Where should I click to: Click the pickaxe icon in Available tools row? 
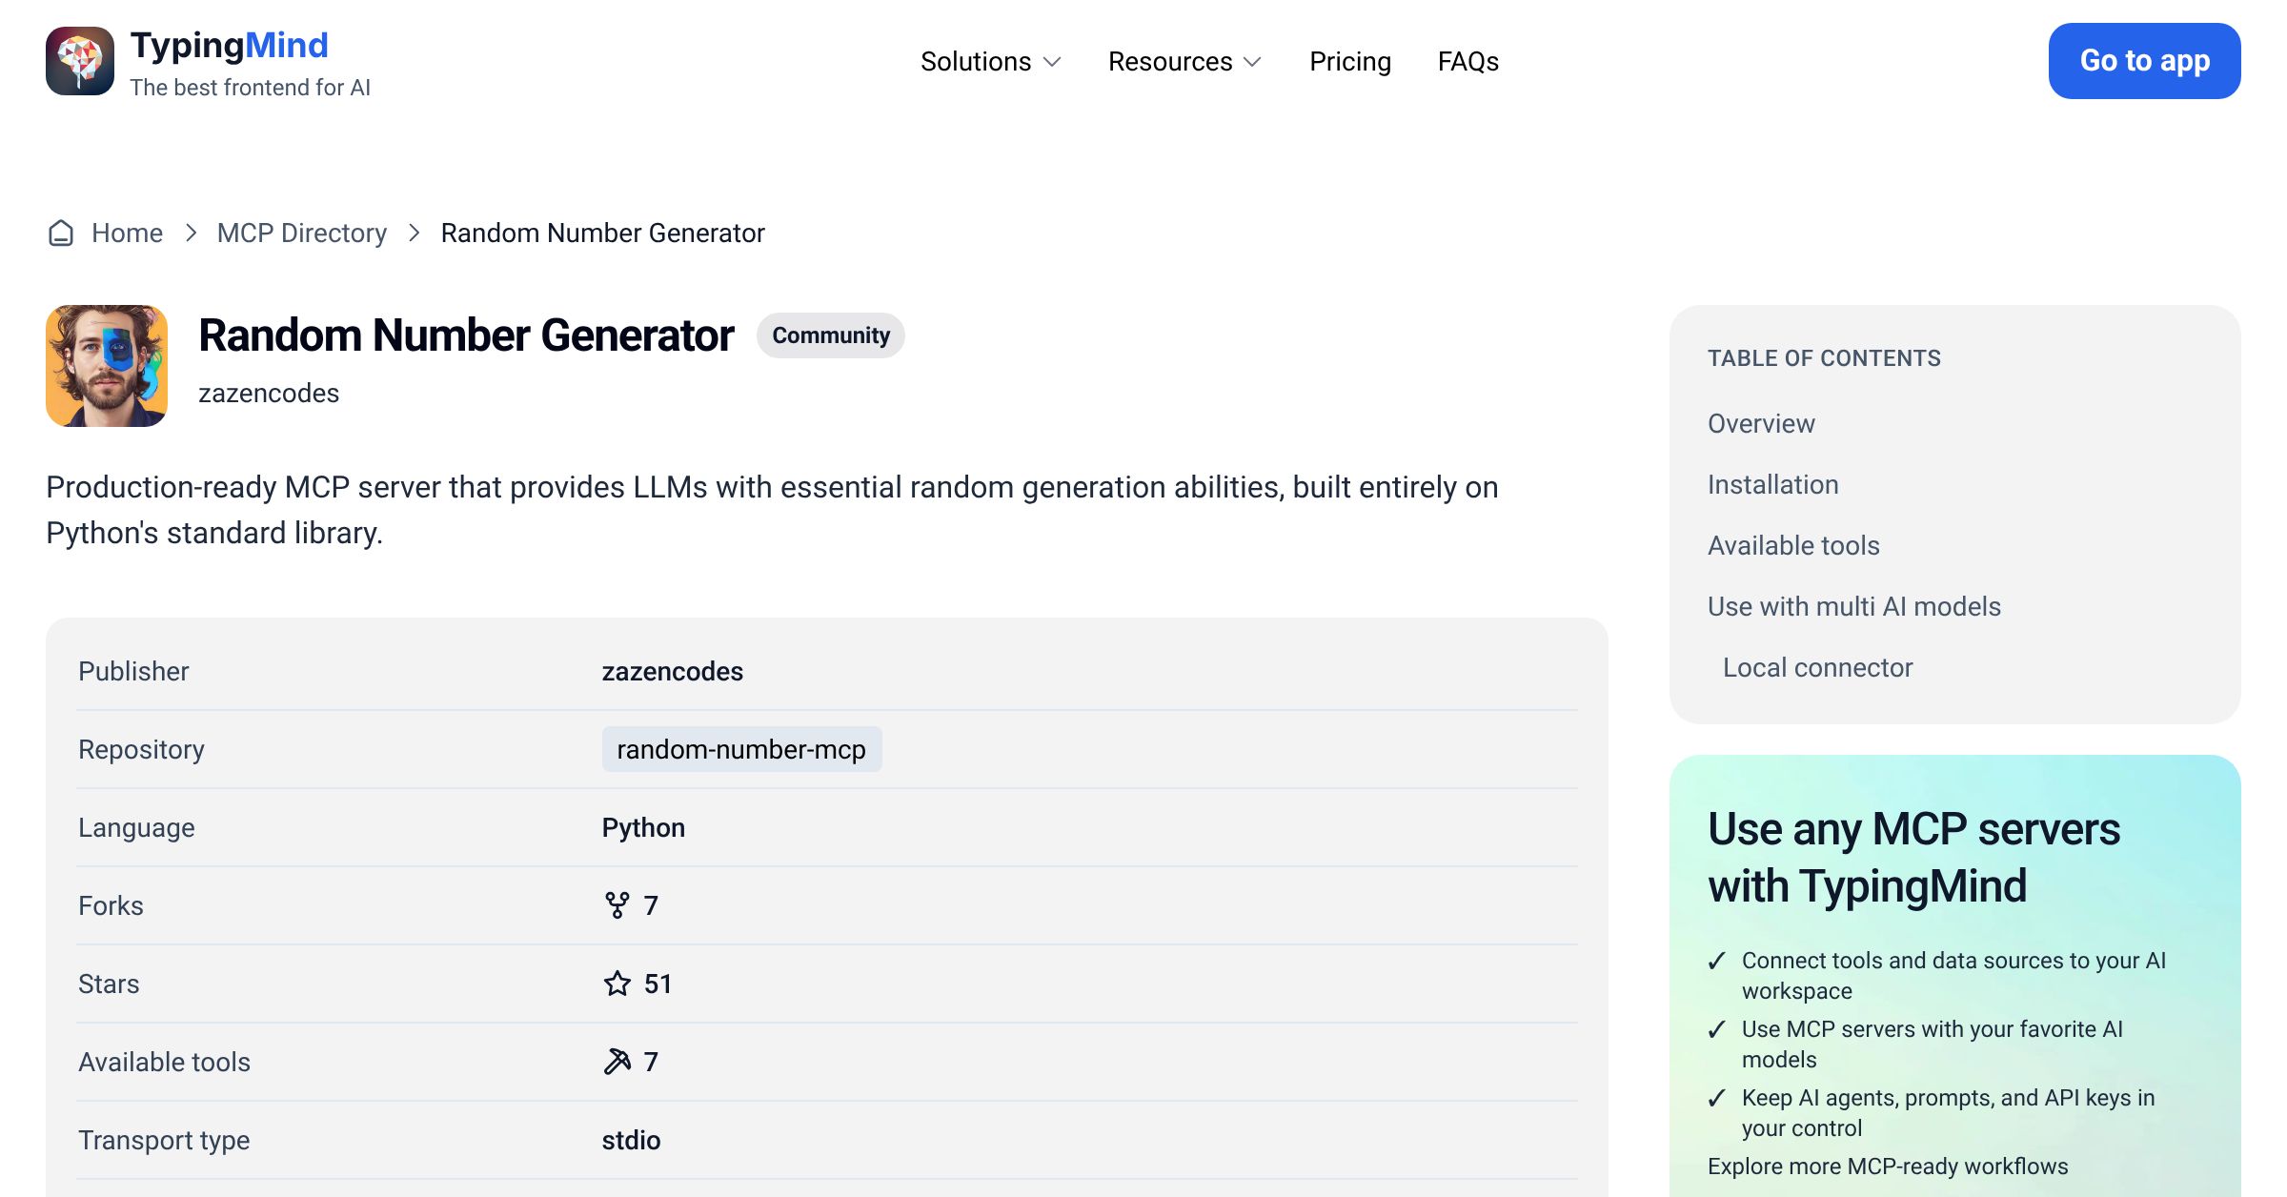pos(617,1062)
